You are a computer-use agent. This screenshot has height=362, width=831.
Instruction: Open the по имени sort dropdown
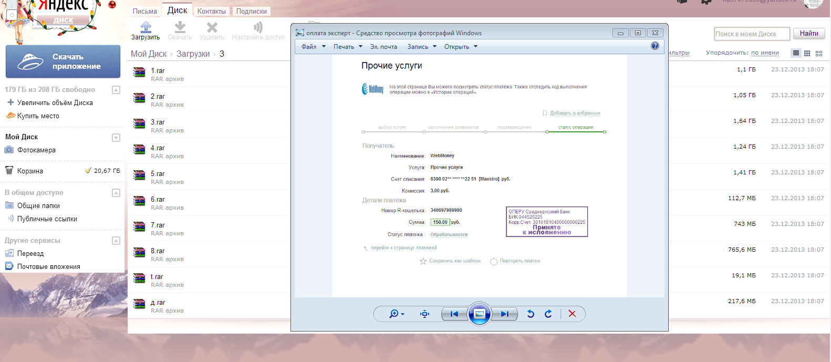tap(765, 53)
